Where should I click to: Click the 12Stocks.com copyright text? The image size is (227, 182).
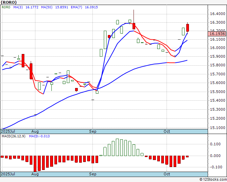pyautogui.click(x=213, y=180)
